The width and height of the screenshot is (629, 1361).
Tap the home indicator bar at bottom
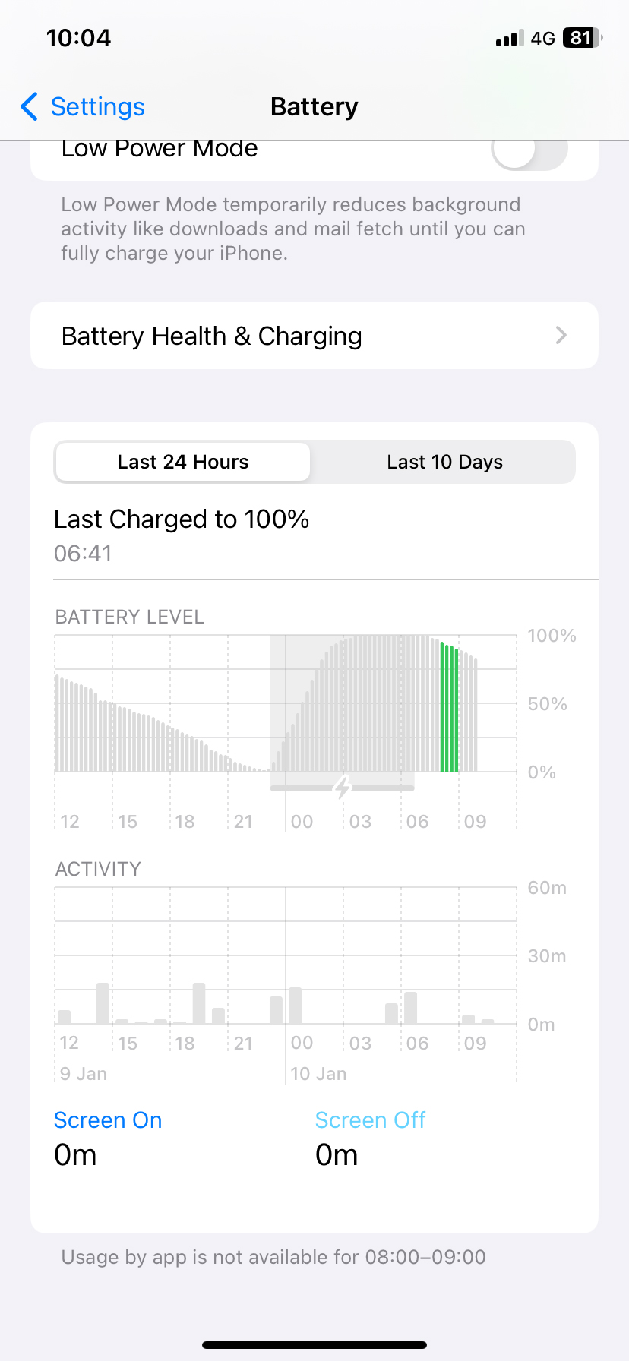coord(314,1345)
